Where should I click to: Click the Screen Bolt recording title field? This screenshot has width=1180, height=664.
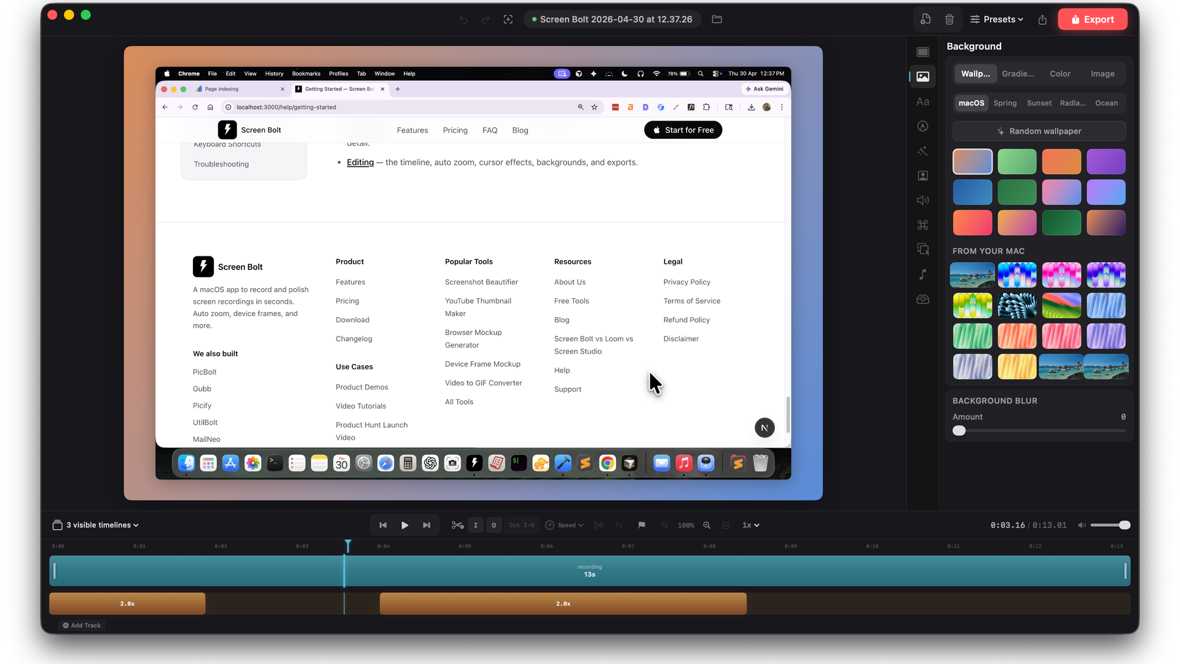click(612, 20)
